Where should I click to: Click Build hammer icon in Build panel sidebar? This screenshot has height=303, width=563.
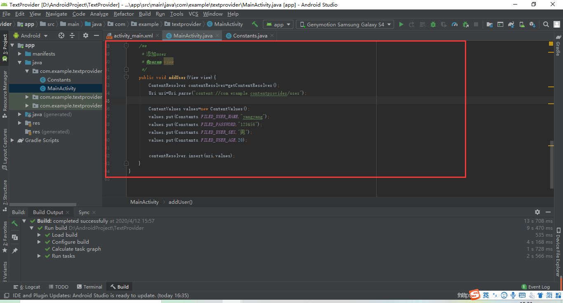click(x=15, y=224)
